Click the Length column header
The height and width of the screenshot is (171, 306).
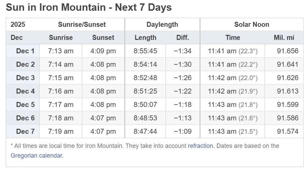point(145,38)
